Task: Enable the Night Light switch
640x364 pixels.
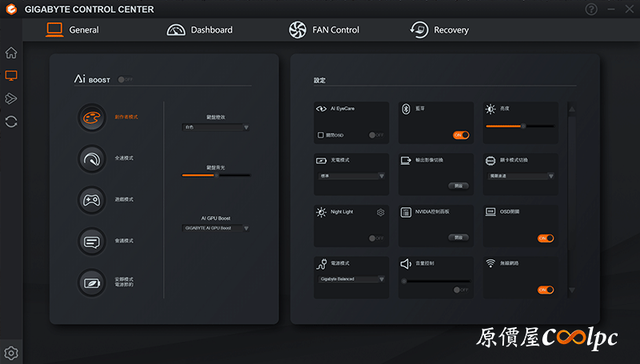Action: coord(376,238)
